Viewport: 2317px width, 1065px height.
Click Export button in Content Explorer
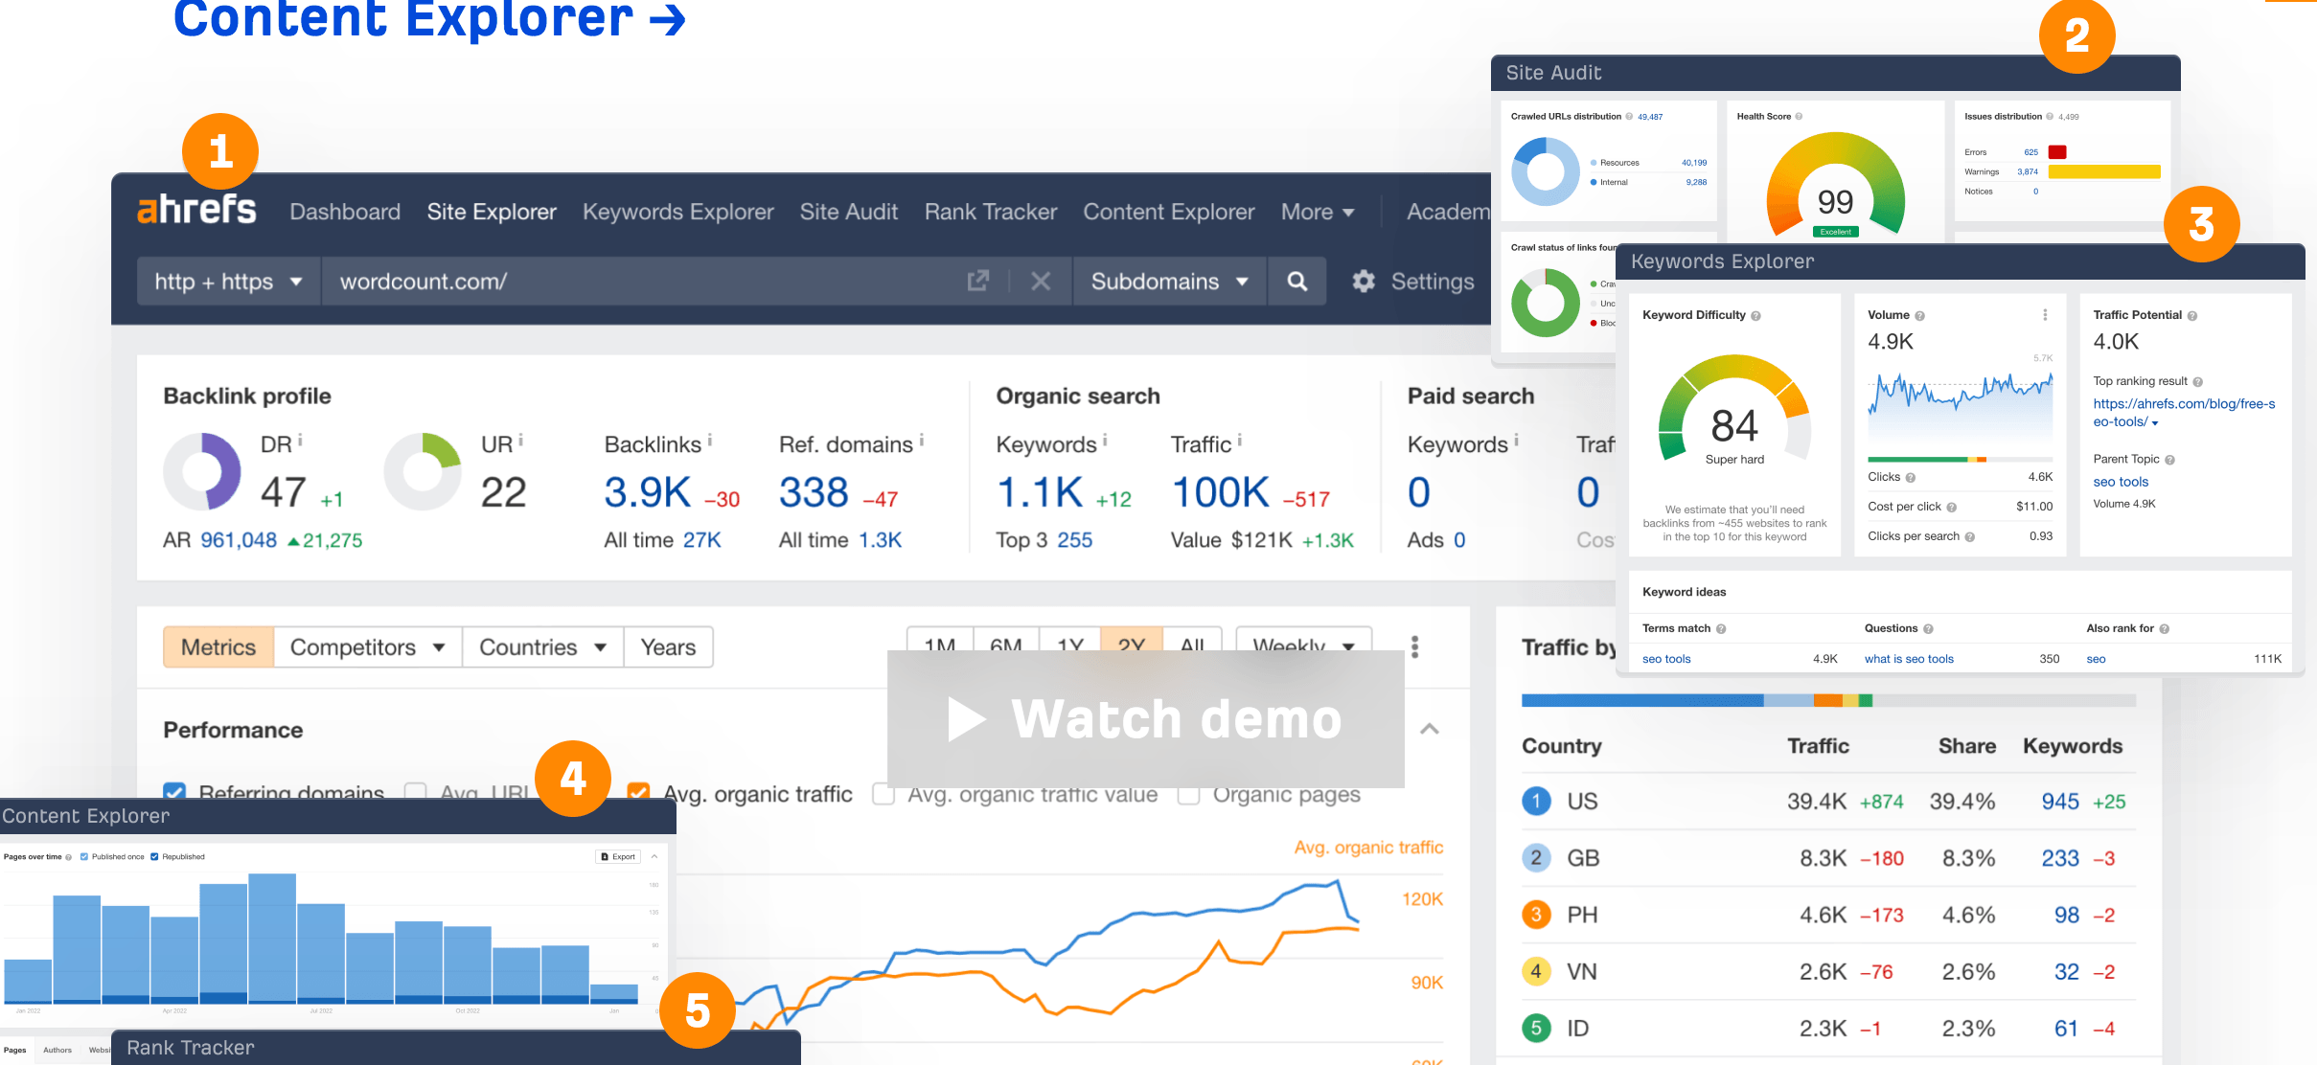618,856
